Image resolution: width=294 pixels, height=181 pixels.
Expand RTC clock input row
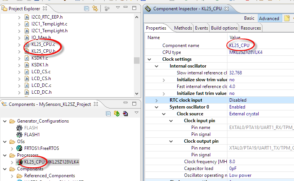pos(157,101)
